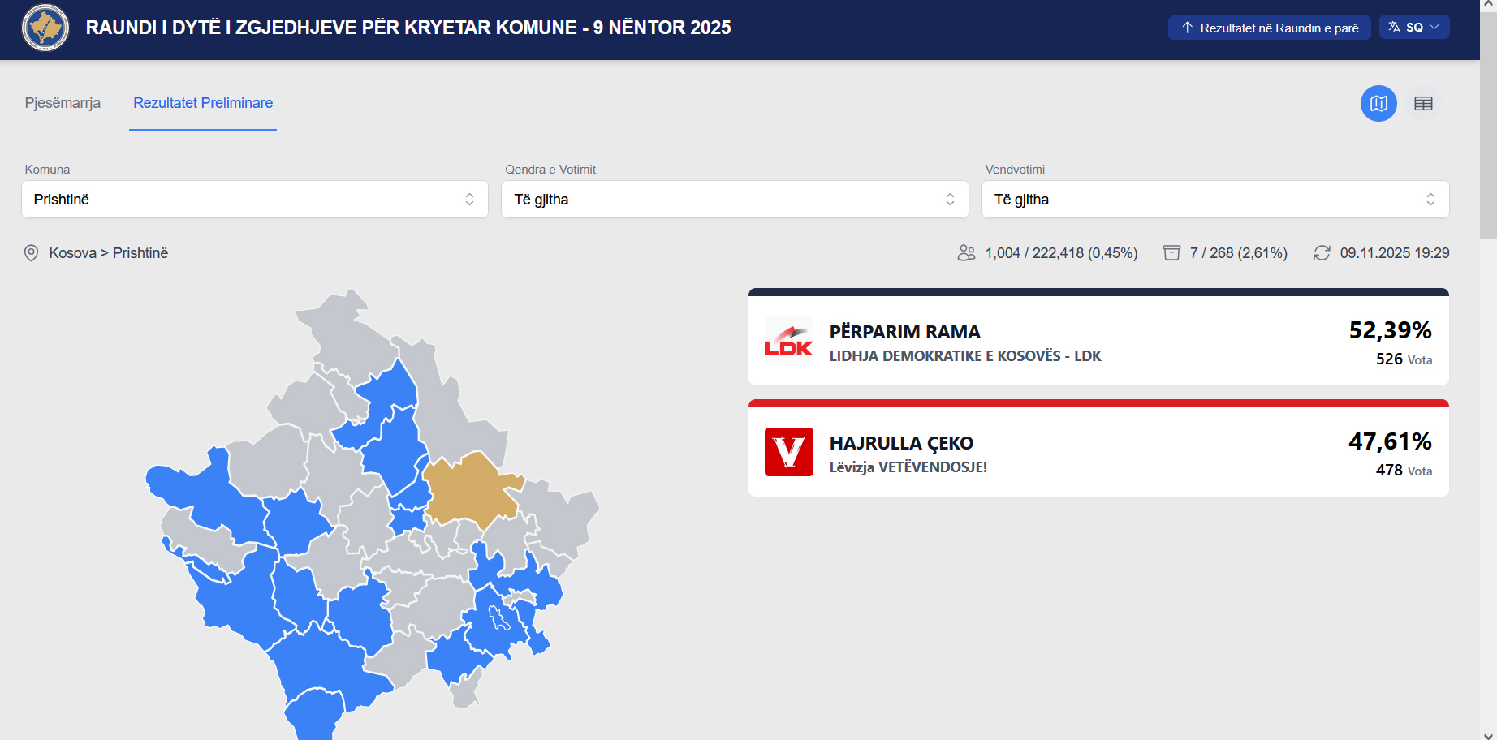This screenshot has height=740, width=1497.
Task: Click the location pin icon
Action: [32, 253]
